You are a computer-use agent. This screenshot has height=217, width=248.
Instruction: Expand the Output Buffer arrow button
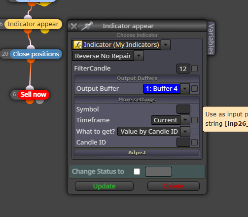click(x=185, y=89)
